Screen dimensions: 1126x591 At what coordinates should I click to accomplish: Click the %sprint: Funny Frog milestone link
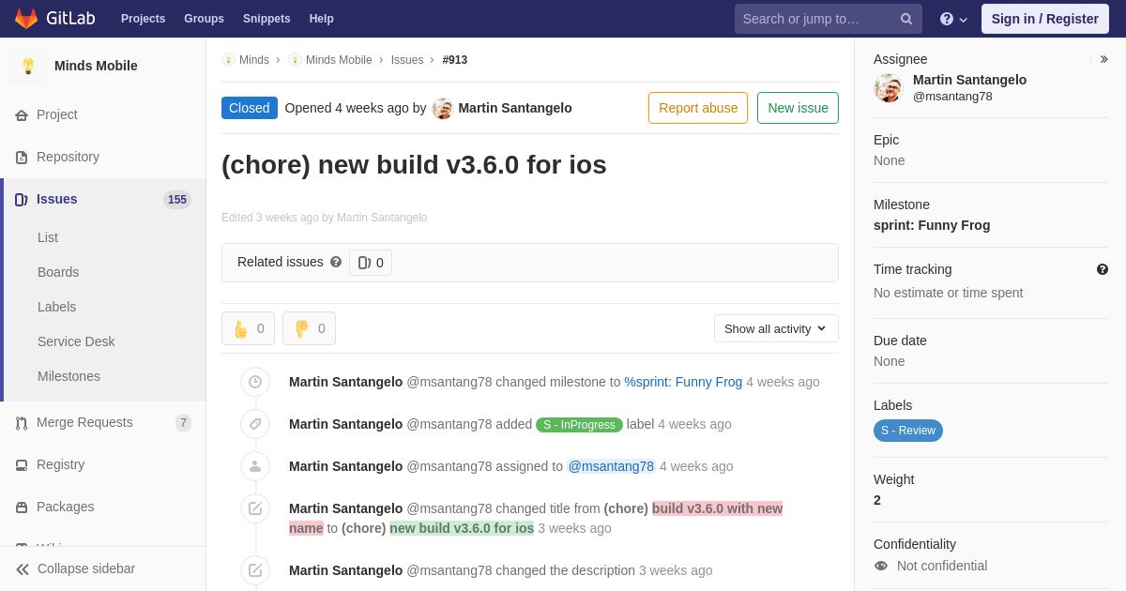[x=683, y=382]
